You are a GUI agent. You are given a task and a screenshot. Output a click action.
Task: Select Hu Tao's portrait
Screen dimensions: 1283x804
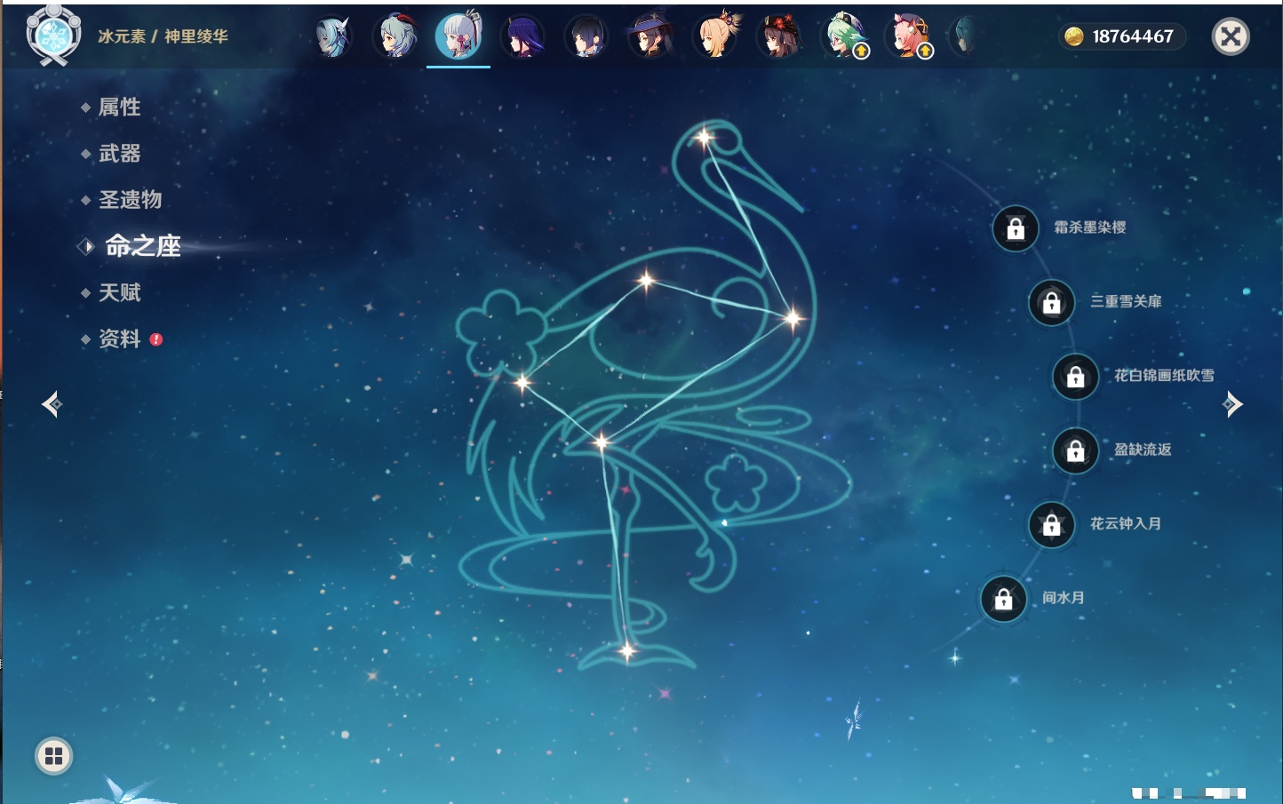(x=779, y=37)
